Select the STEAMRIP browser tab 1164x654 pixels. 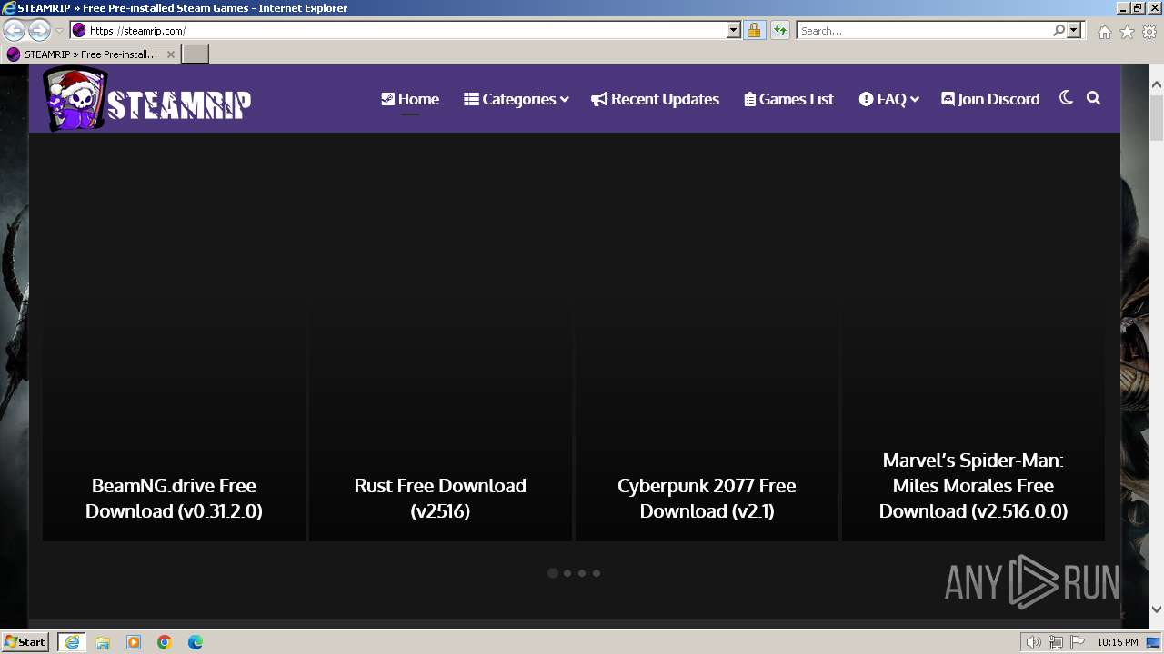coord(90,54)
